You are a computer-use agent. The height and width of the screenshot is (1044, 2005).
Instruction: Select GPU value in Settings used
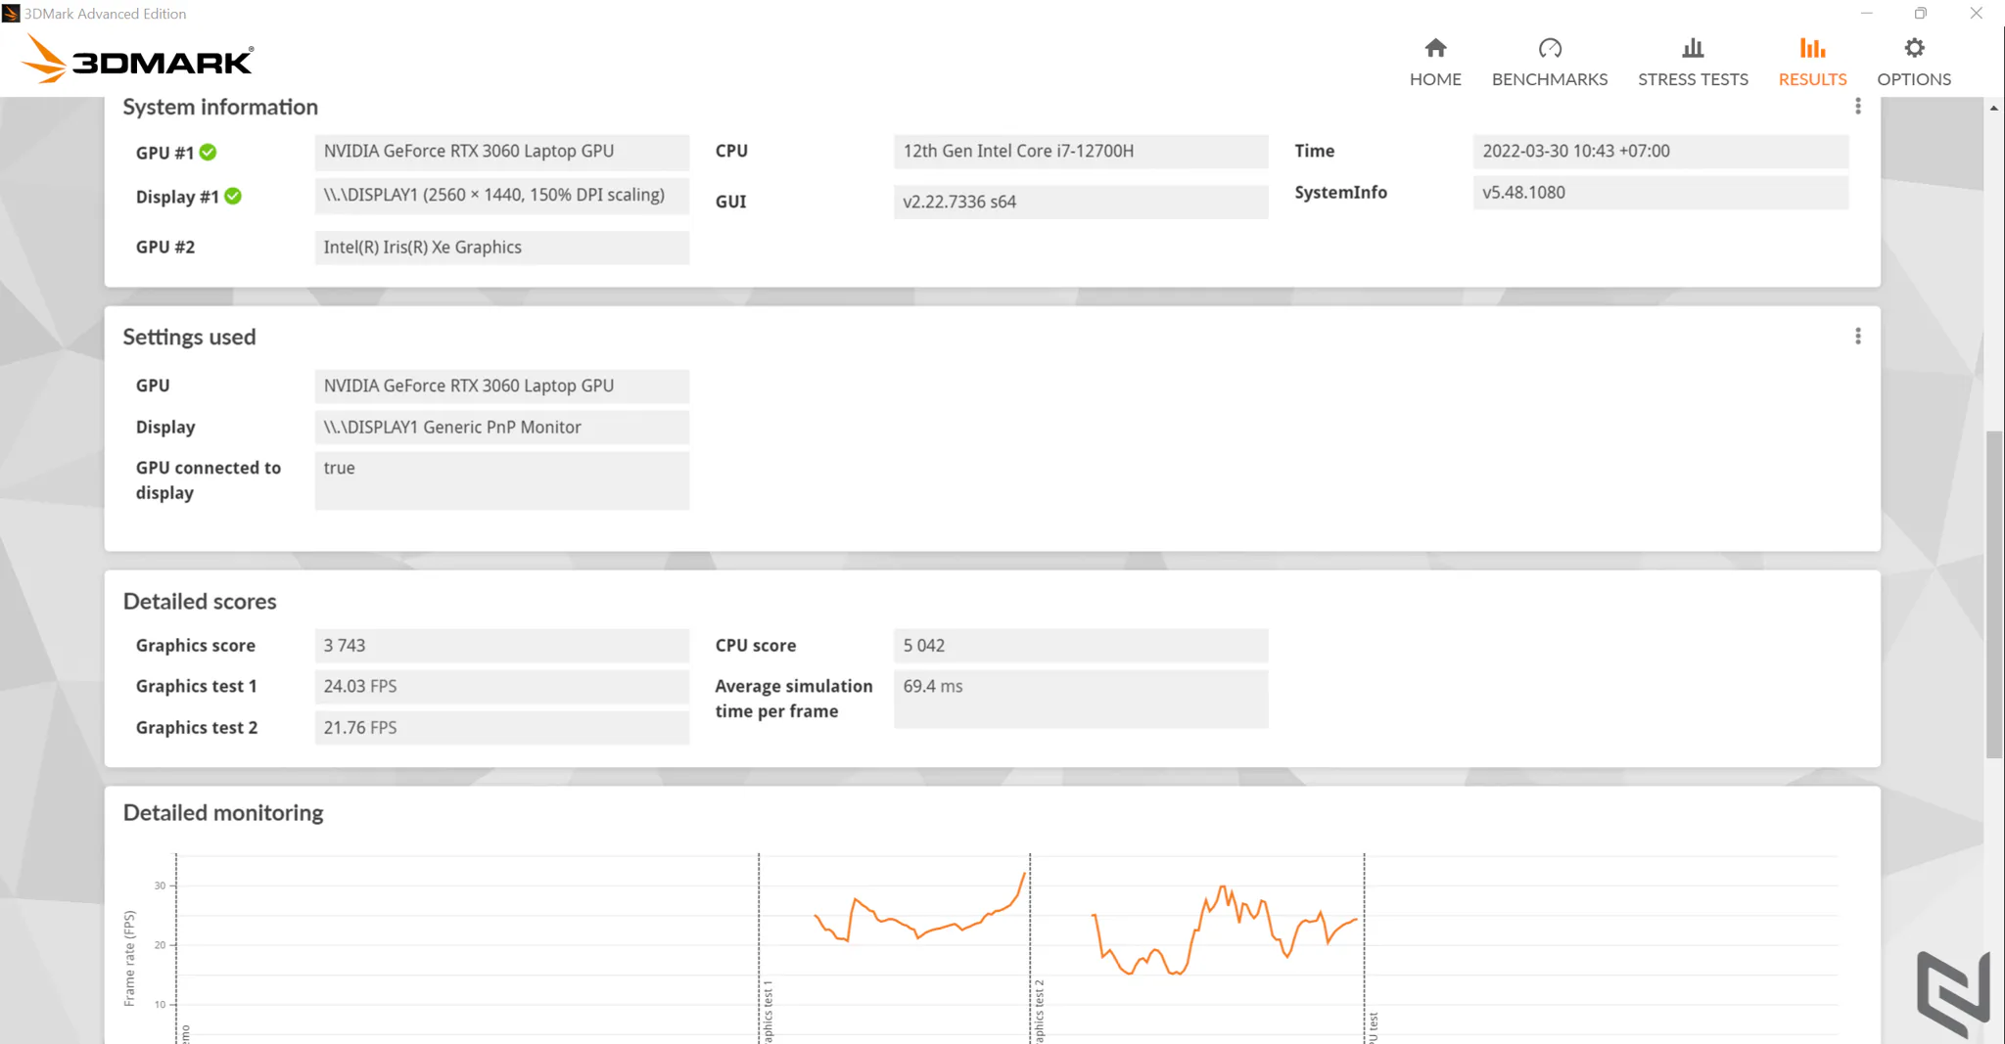click(501, 386)
